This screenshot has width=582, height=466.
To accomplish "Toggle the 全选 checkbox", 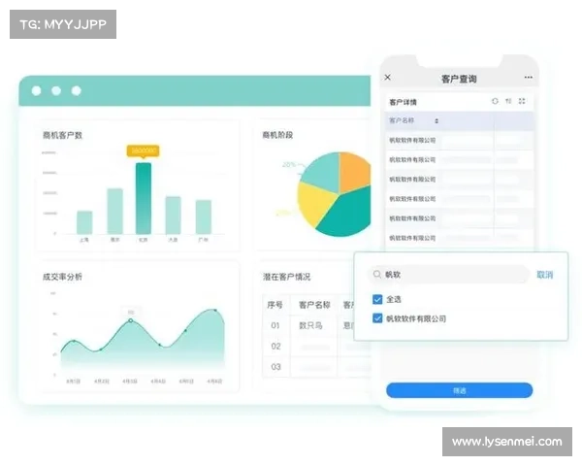I will point(378,299).
